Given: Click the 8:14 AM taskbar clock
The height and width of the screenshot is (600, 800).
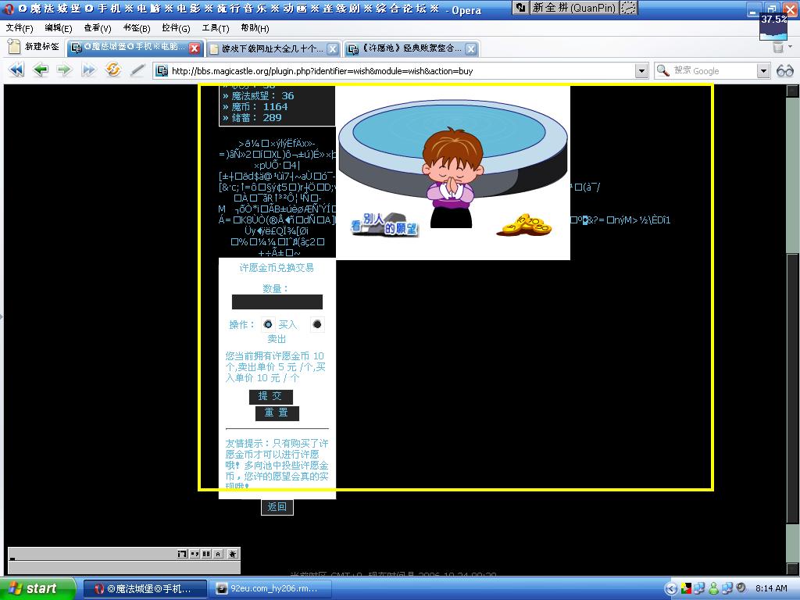Looking at the screenshot, I should (x=771, y=588).
